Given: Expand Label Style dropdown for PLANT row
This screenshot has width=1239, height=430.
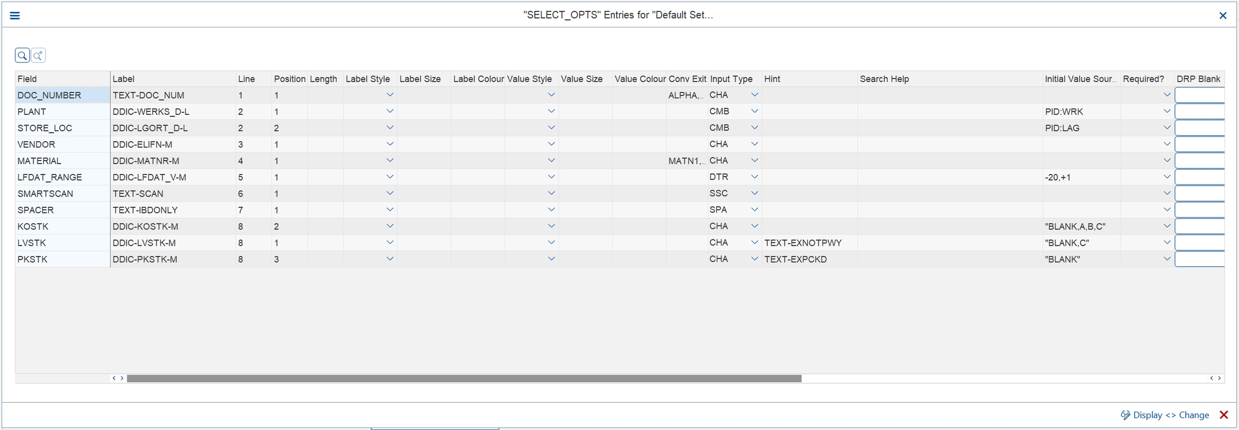Looking at the screenshot, I should click(390, 111).
